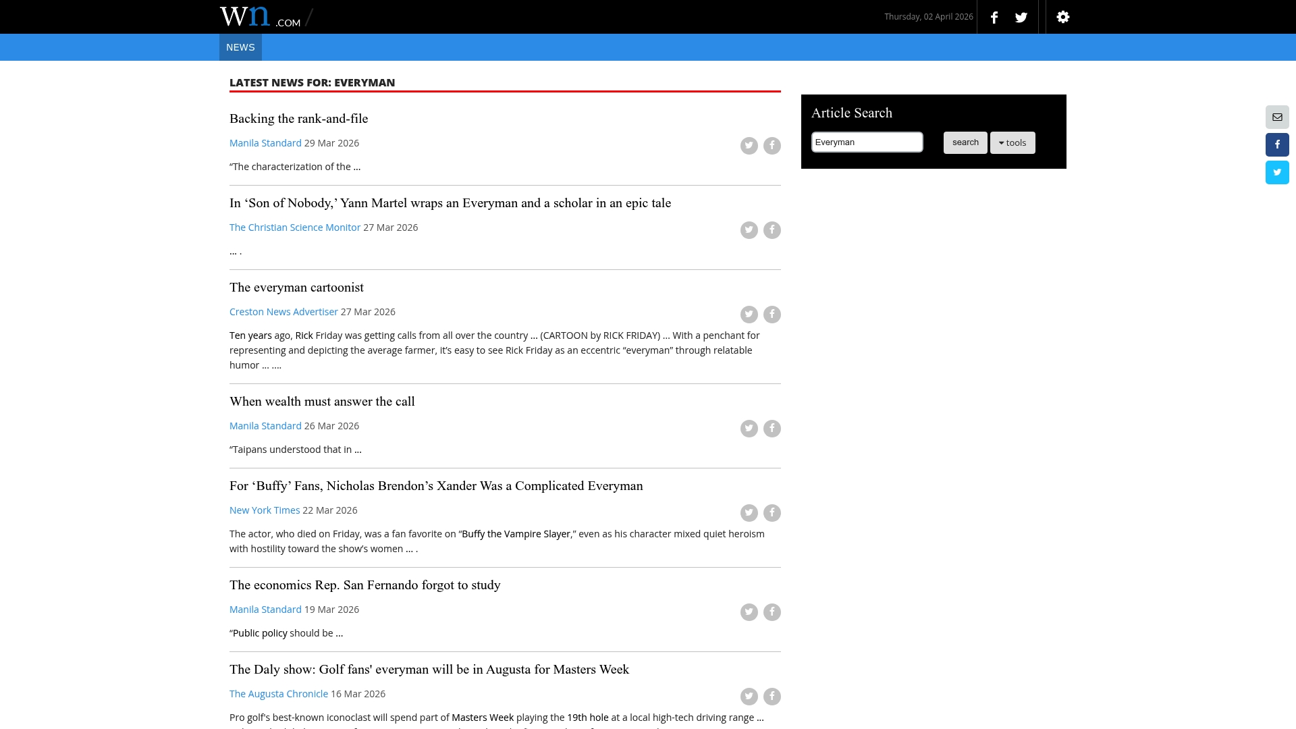The width and height of the screenshot is (1296, 729).
Task: Share page via email side icon
Action: [x=1277, y=117]
